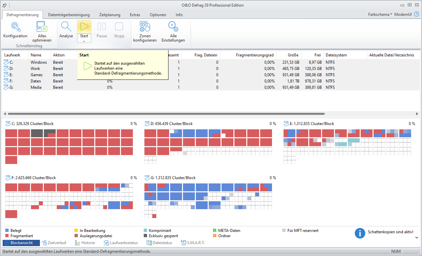This screenshot has height=256, width=422.
Task: Open the Konfiguration wizard icon
Action: pyautogui.click(x=15, y=27)
